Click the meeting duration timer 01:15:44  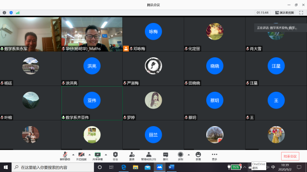tap(262, 13)
